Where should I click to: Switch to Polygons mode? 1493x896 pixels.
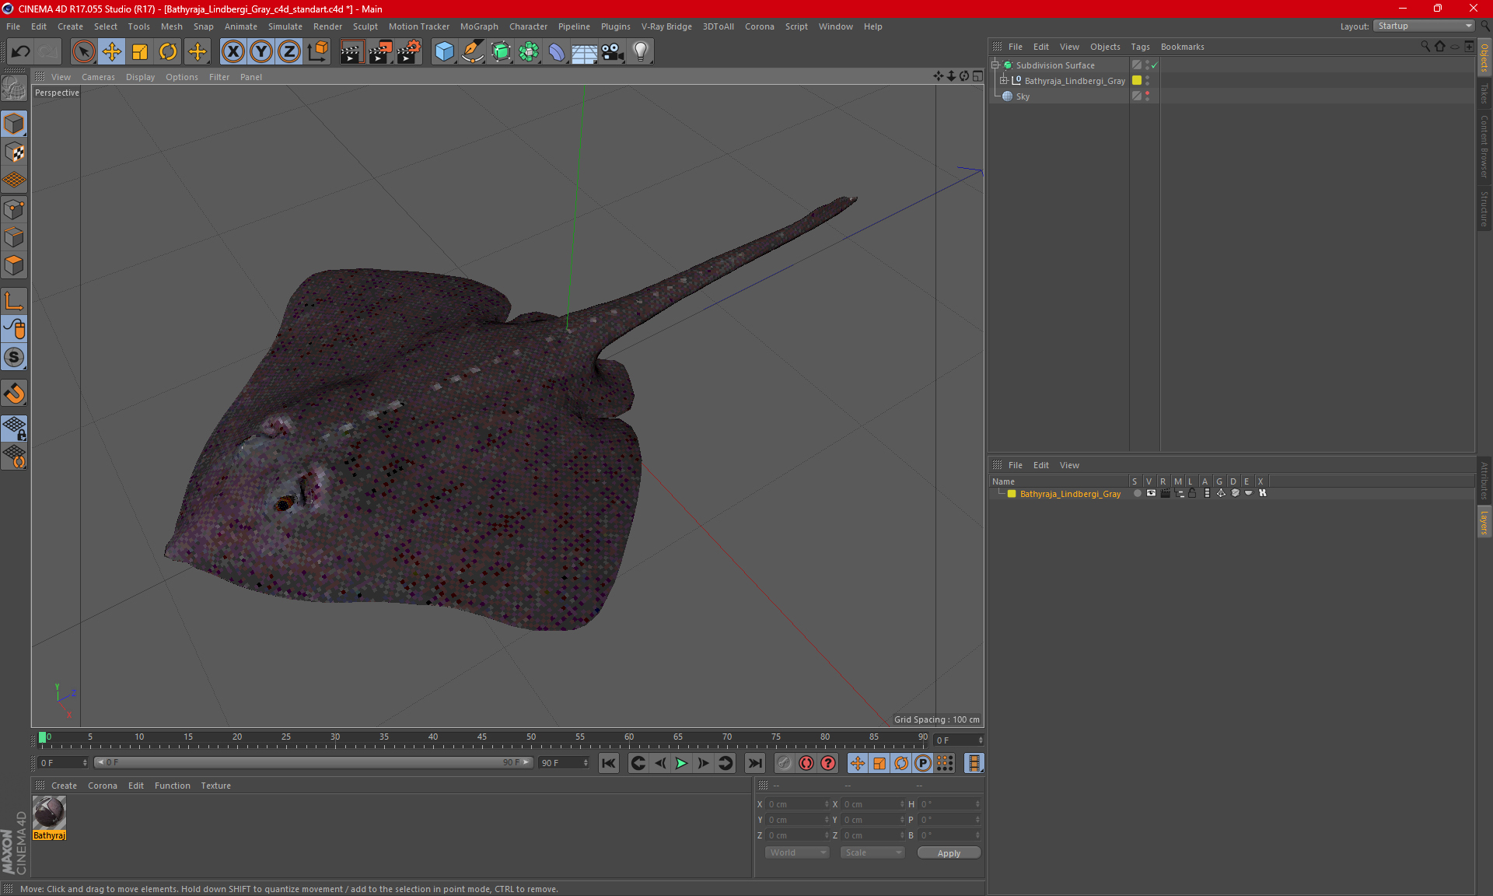point(14,265)
